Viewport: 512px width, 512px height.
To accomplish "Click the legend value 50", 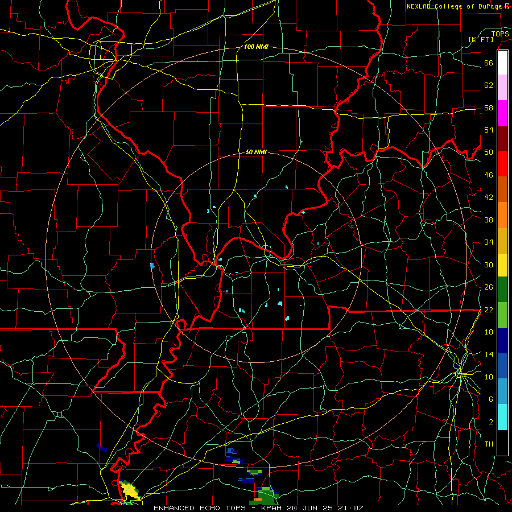I will tap(489, 152).
